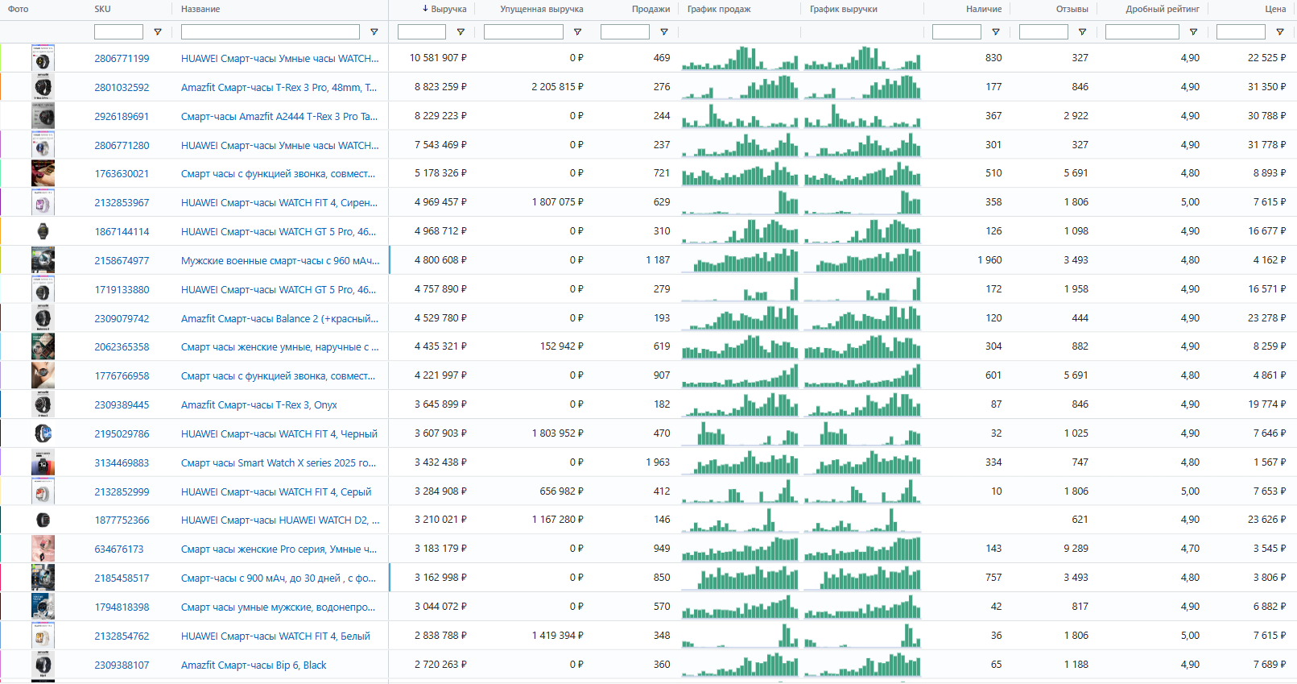
Task: Open the Цена column filter funnel
Action: 1280,32
